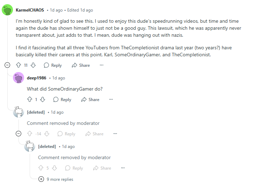Open more options on deep1986's comment
The height and width of the screenshot is (185, 258).
tap(111, 99)
